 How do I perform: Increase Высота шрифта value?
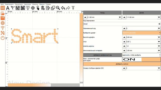click(124, 37)
